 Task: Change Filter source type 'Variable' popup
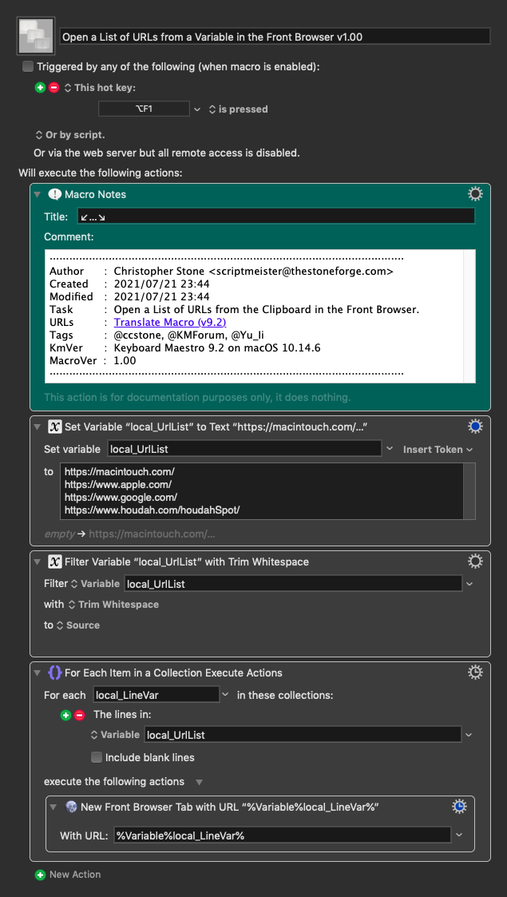(95, 584)
